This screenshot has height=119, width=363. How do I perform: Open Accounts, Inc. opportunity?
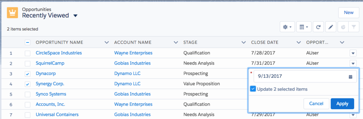tap(50, 104)
